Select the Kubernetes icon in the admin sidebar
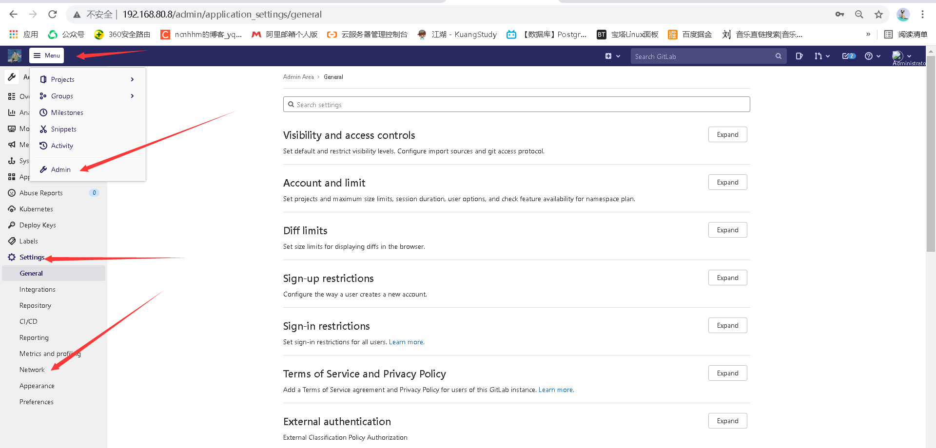 coord(12,208)
